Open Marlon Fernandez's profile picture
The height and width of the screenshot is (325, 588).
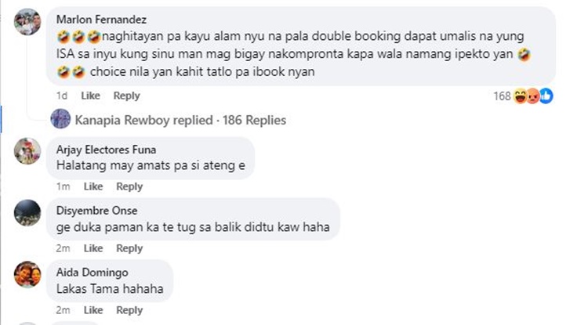point(27,22)
